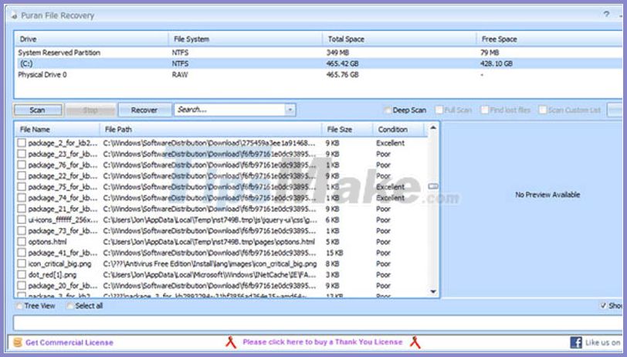The width and height of the screenshot is (627, 357).
Task: Sort by the File Size column header
Action: [x=347, y=130]
